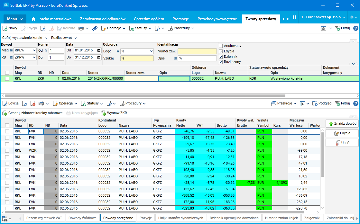The width and height of the screenshot is (360, 224).
Task: Open the Mag dropdown showing RKL%
Action: click(25, 50)
